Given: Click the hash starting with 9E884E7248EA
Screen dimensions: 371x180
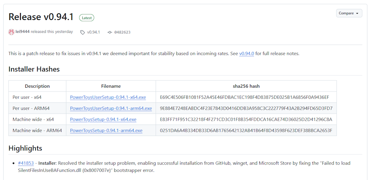Looking at the screenshot, I should 246,108.
